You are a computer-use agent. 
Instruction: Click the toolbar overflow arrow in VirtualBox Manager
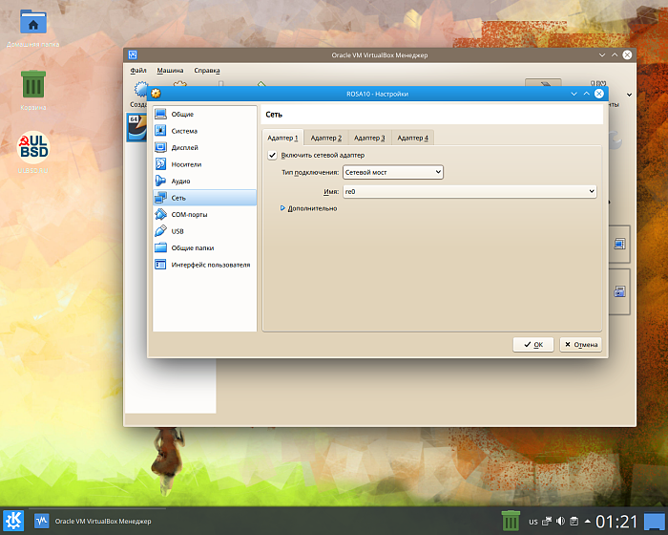point(629,95)
